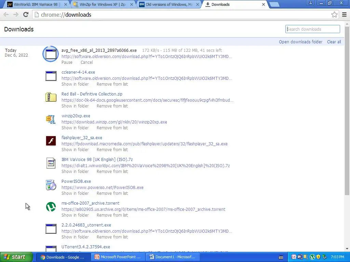
Task: Click the uTorrent system tray icon
Action: (x=312, y=257)
